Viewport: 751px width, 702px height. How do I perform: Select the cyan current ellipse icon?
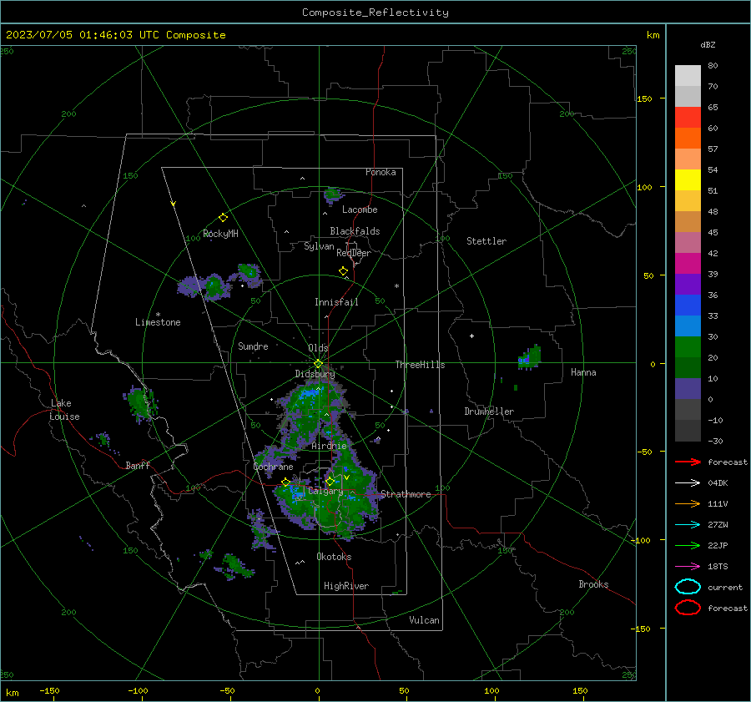pyautogui.click(x=688, y=587)
